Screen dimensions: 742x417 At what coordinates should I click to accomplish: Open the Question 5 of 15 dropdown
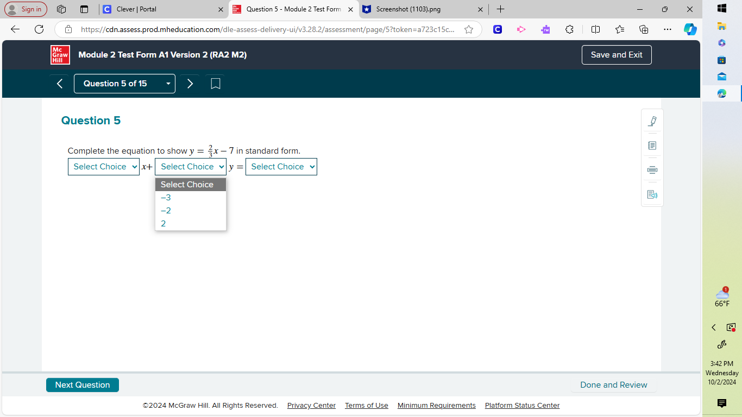(124, 84)
